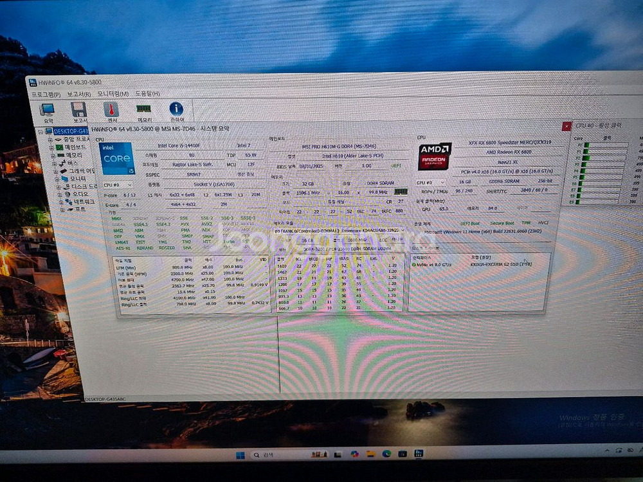Viewport: 643px width, 482px height.
Task: Open the 모니터링(M) menu
Action: (x=113, y=94)
